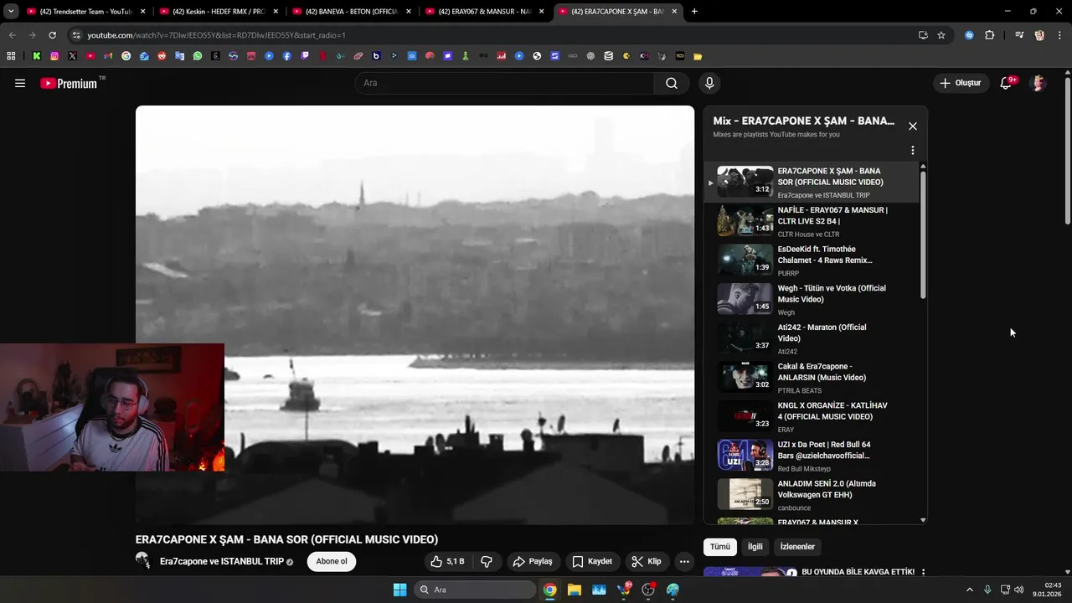Screen dimensions: 1072x603
Task: Go to YouTube Premium home logo
Action: pos(70,83)
